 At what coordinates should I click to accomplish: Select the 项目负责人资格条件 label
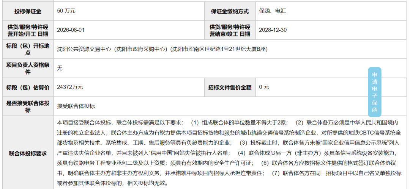[x=28, y=69]
